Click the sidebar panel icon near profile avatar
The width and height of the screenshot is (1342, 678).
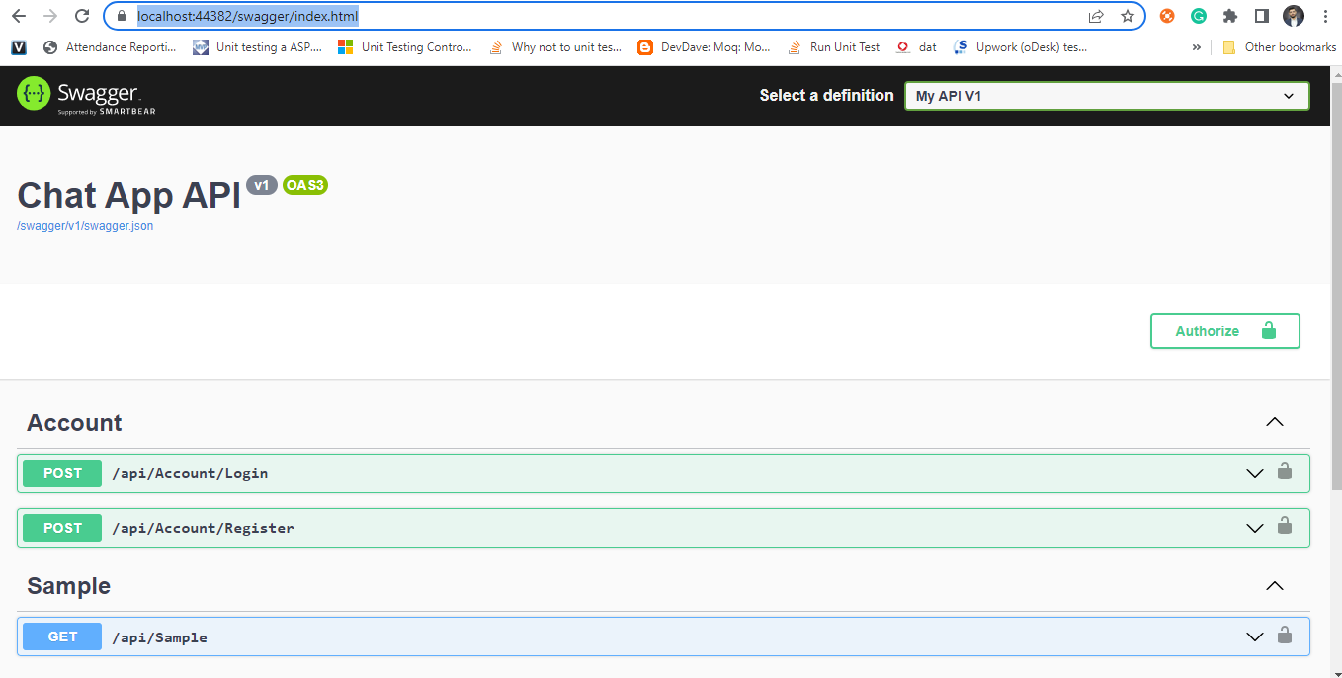tap(1262, 15)
